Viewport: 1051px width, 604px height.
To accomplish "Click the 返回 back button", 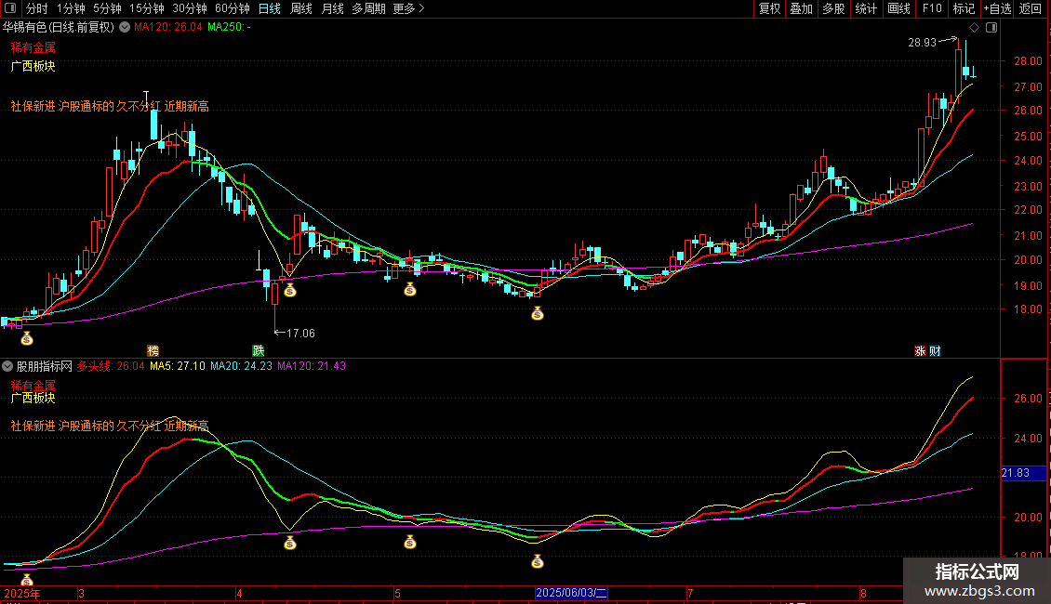I will 1031,8.
